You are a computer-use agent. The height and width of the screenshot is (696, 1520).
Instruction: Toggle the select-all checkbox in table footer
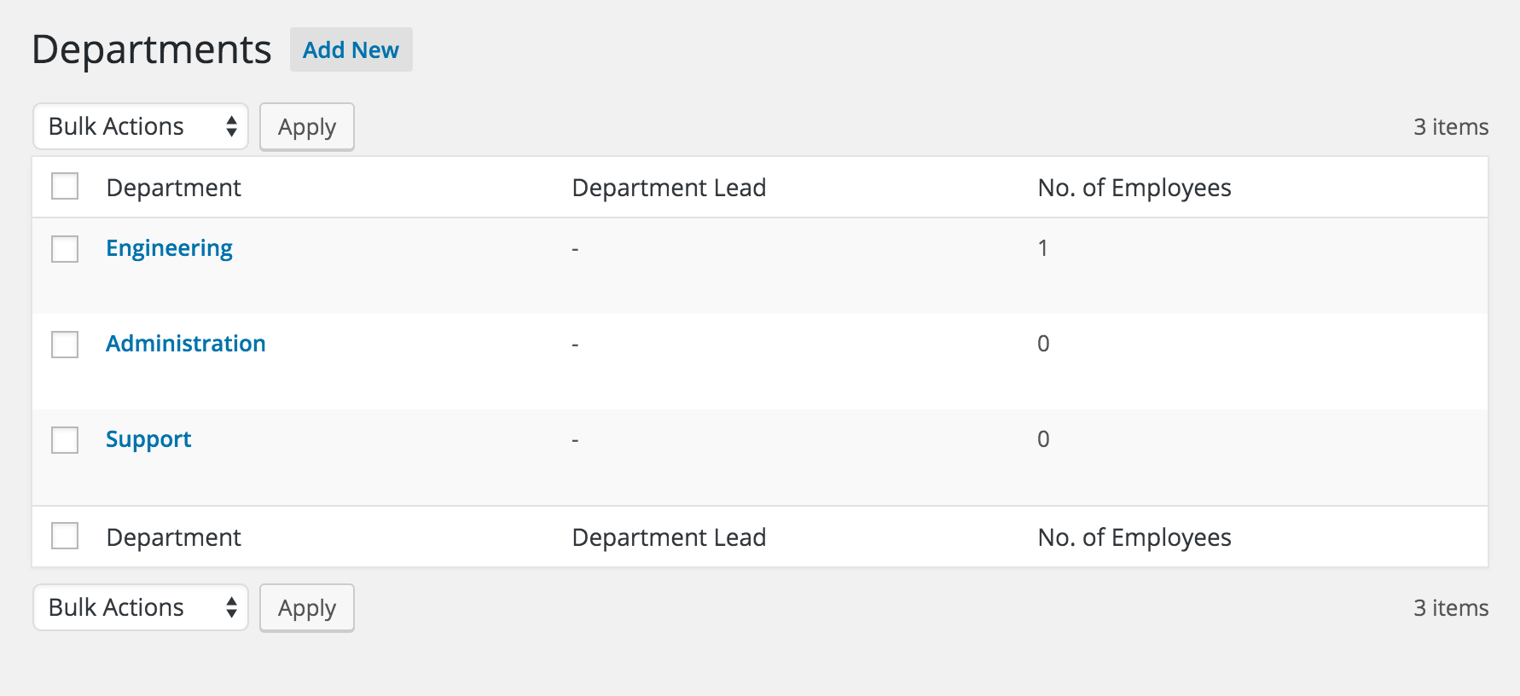(x=65, y=536)
